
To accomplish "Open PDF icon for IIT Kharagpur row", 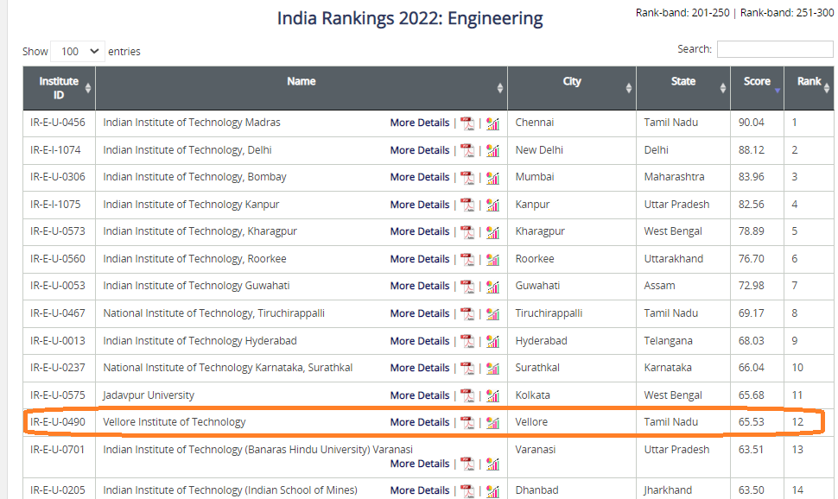I will tap(467, 232).
